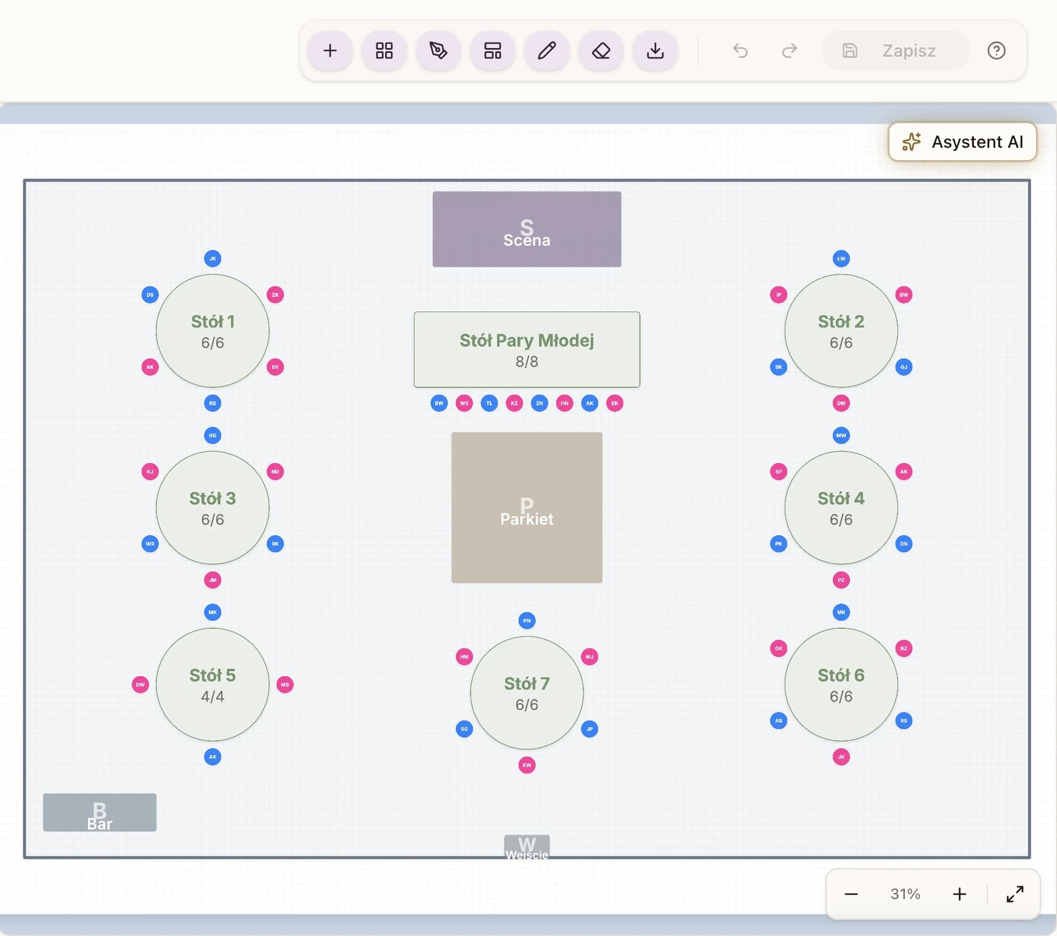1057x936 pixels.
Task: Select the Bar element
Action: (100, 812)
